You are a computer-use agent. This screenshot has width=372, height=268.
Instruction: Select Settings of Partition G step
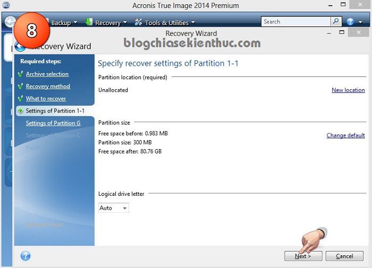pos(53,123)
